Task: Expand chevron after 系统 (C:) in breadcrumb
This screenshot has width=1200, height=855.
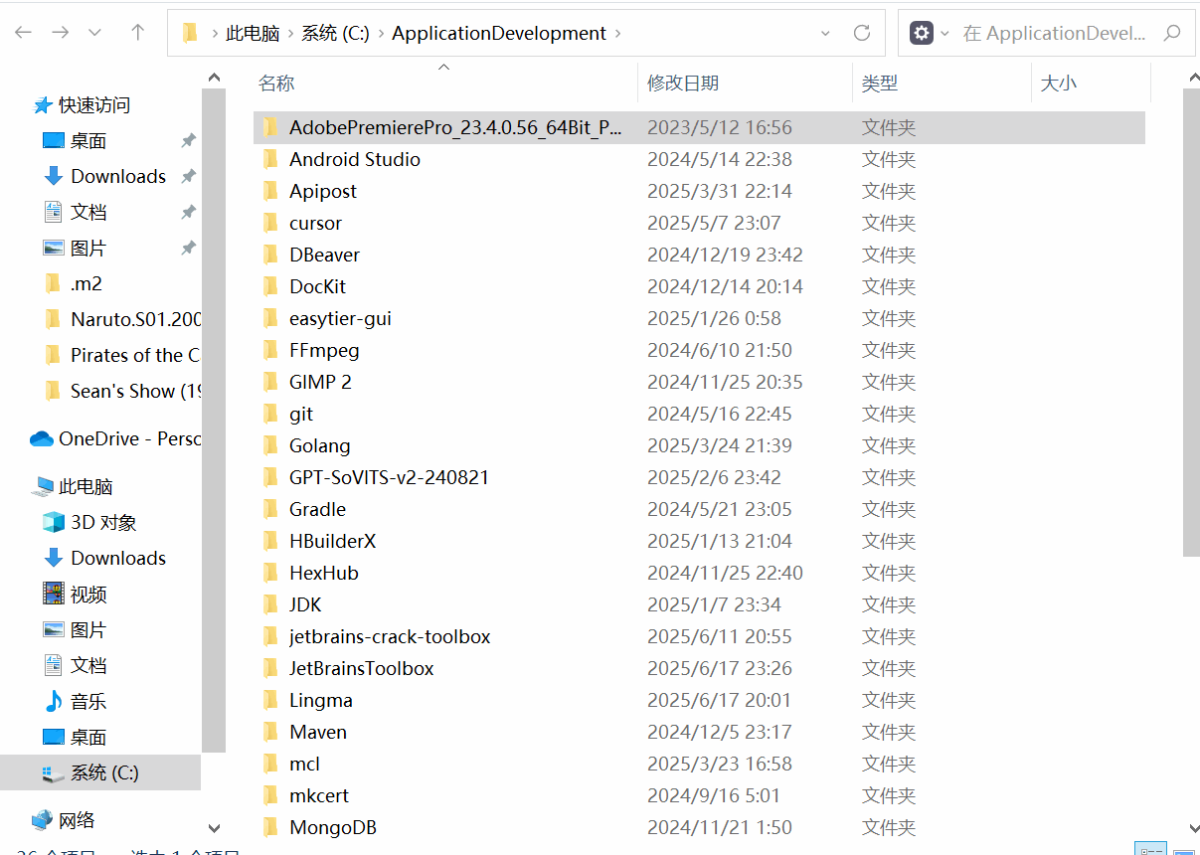Action: pyautogui.click(x=380, y=33)
